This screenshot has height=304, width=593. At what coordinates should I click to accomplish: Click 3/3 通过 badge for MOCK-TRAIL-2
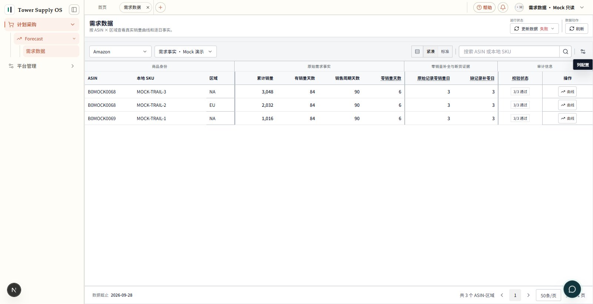click(520, 105)
